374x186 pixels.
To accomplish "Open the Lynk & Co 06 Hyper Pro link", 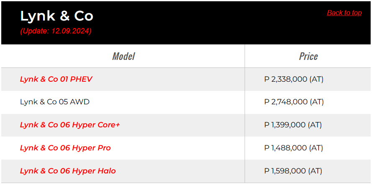I will click(x=65, y=148).
